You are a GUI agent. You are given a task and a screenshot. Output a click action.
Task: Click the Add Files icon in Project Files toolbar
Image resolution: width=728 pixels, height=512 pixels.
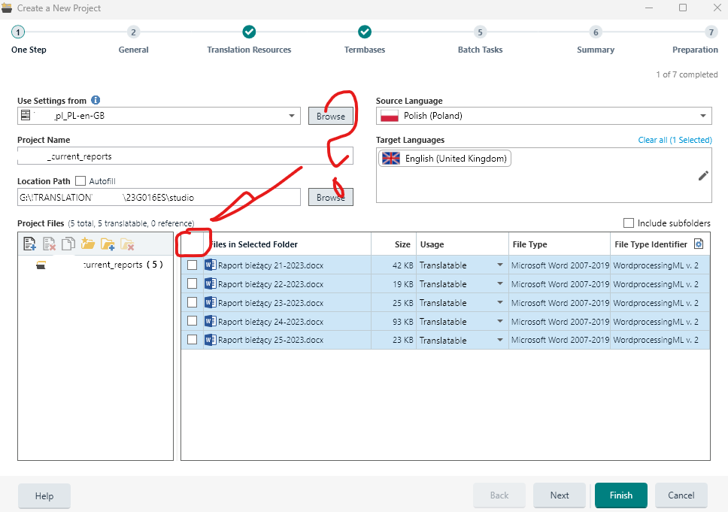[30, 244]
